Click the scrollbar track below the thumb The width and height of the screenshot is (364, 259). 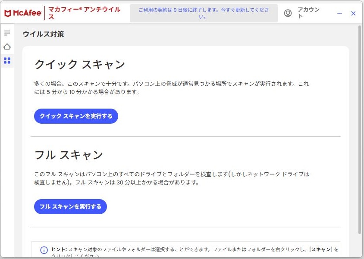[360, 246]
